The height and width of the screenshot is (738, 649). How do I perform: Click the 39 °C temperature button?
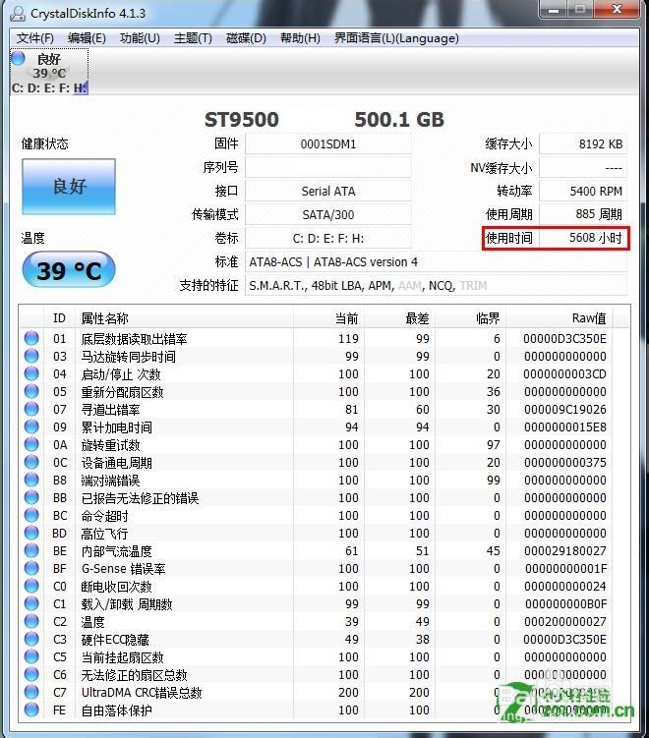click(69, 270)
